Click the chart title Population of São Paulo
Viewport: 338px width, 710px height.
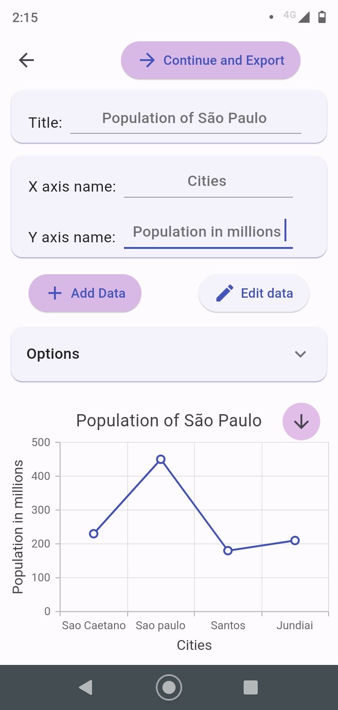169,420
